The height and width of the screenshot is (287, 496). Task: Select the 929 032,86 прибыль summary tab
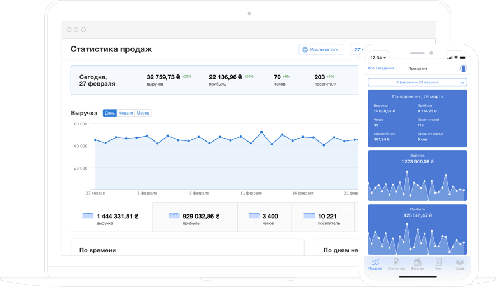coord(195,218)
